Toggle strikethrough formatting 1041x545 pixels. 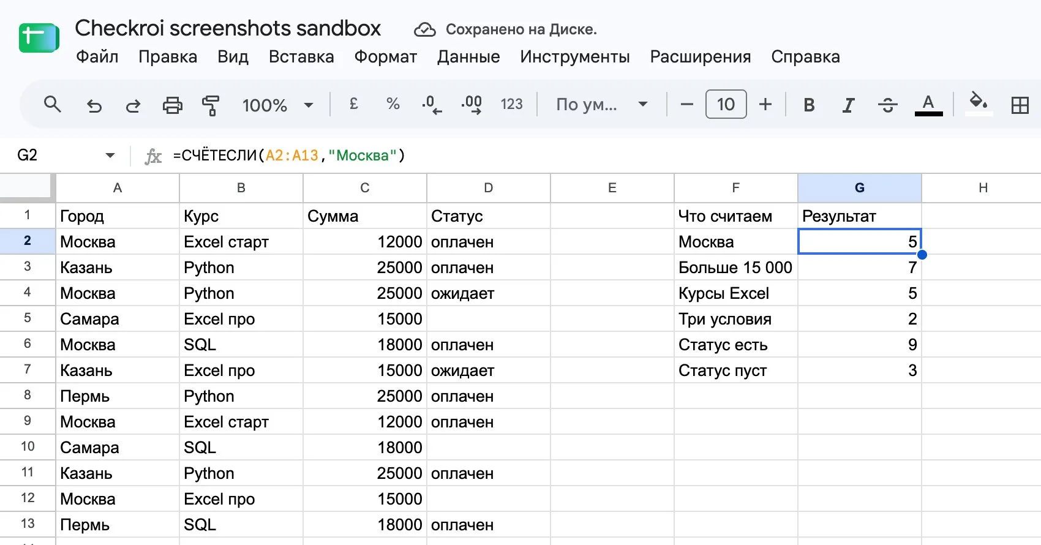pos(887,105)
